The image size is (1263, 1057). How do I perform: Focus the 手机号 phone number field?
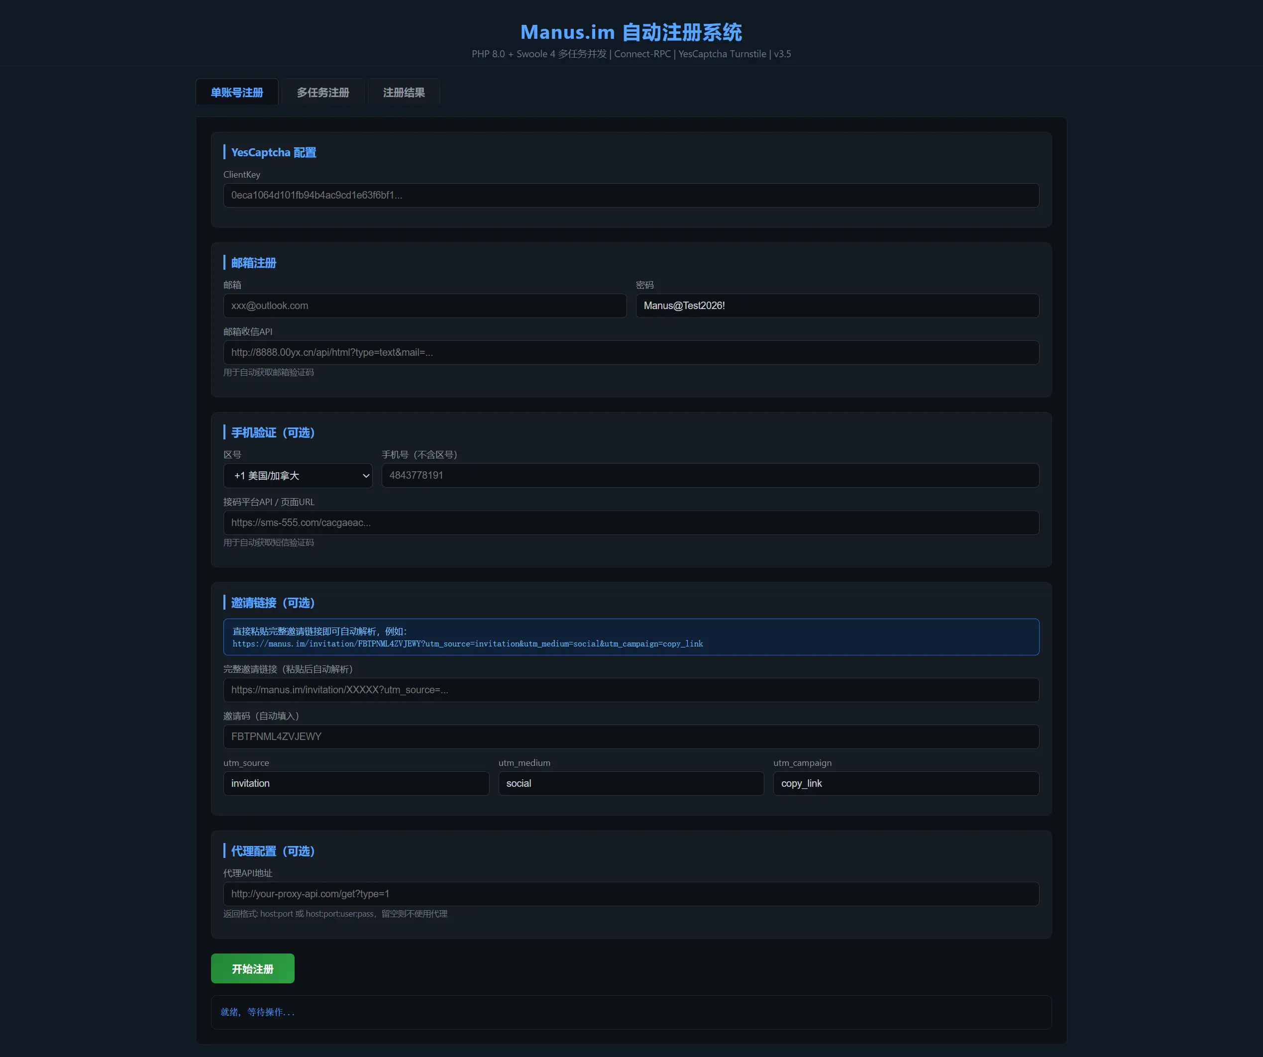click(x=710, y=475)
